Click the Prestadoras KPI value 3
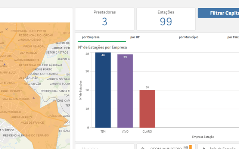This screenshot has width=239, height=149. click(x=105, y=22)
